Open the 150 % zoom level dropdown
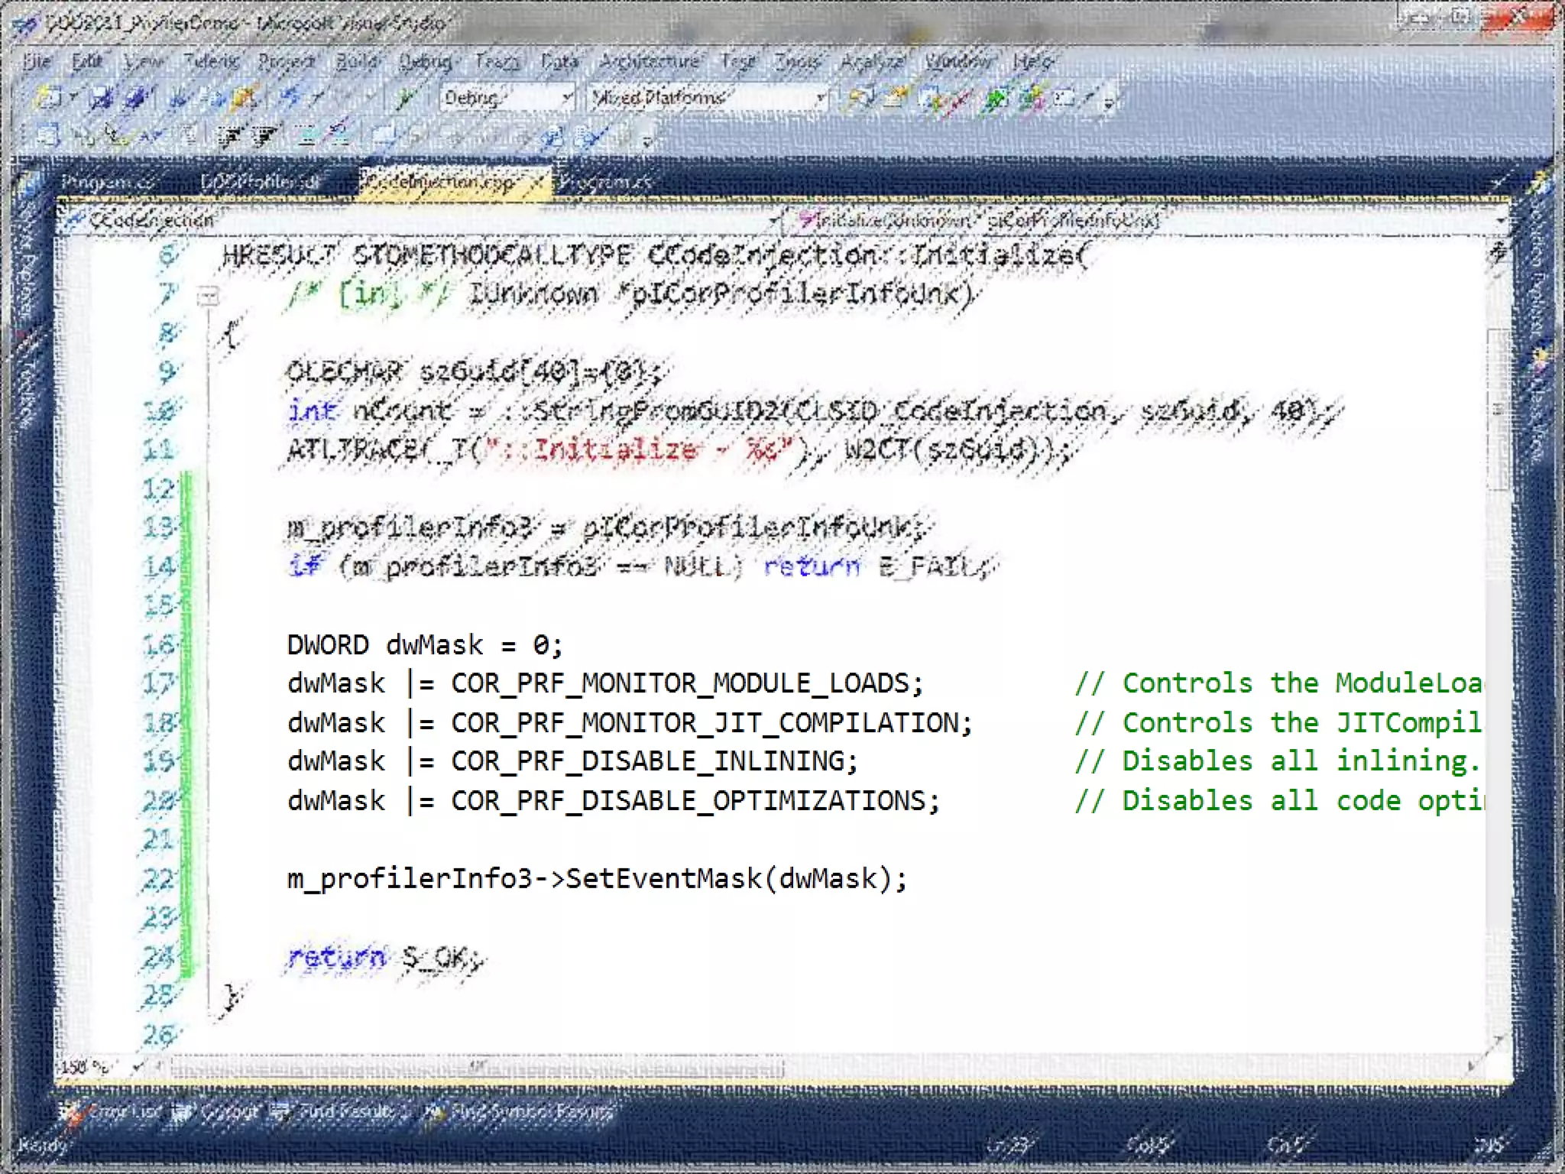 click(138, 1066)
